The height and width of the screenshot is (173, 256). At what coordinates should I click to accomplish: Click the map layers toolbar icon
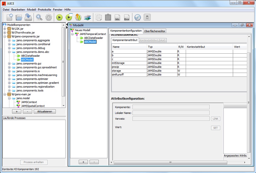click(87, 17)
